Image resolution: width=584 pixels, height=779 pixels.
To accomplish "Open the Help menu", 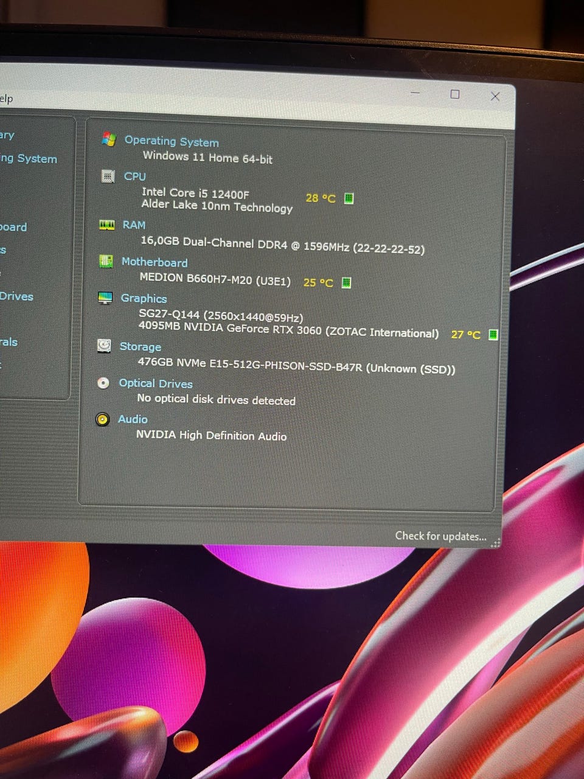I will click(x=6, y=99).
